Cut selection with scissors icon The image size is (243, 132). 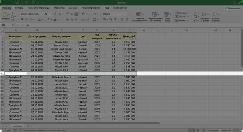pyautogui.click(x=13, y=13)
